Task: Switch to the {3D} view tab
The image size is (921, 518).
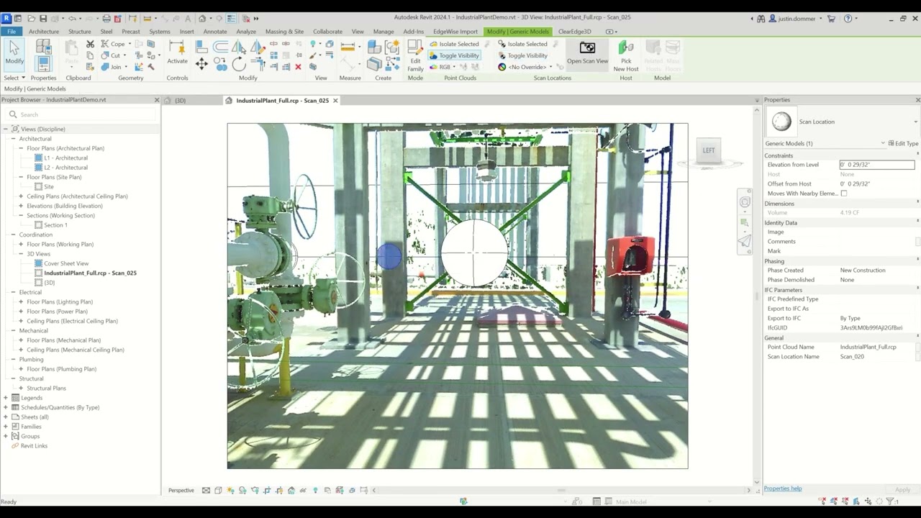Action: tap(180, 101)
